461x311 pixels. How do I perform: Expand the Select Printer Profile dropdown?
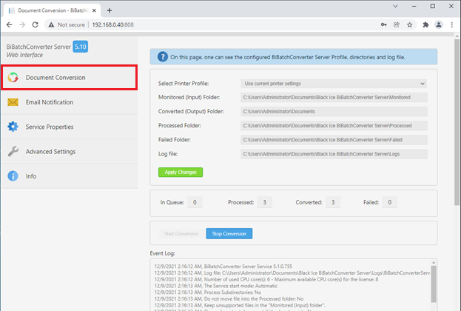tap(334, 84)
